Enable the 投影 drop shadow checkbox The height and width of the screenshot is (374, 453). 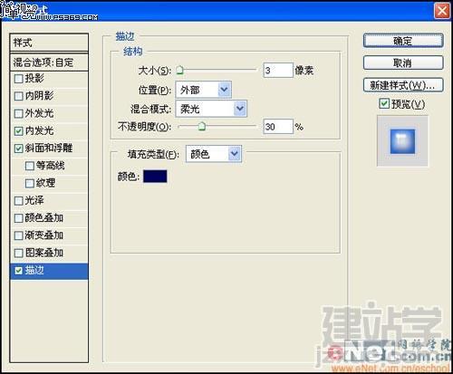click(x=18, y=79)
